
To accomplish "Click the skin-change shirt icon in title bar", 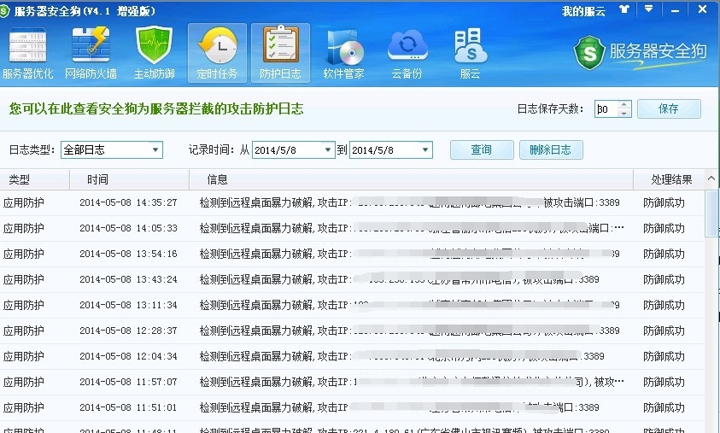I will click(x=624, y=10).
